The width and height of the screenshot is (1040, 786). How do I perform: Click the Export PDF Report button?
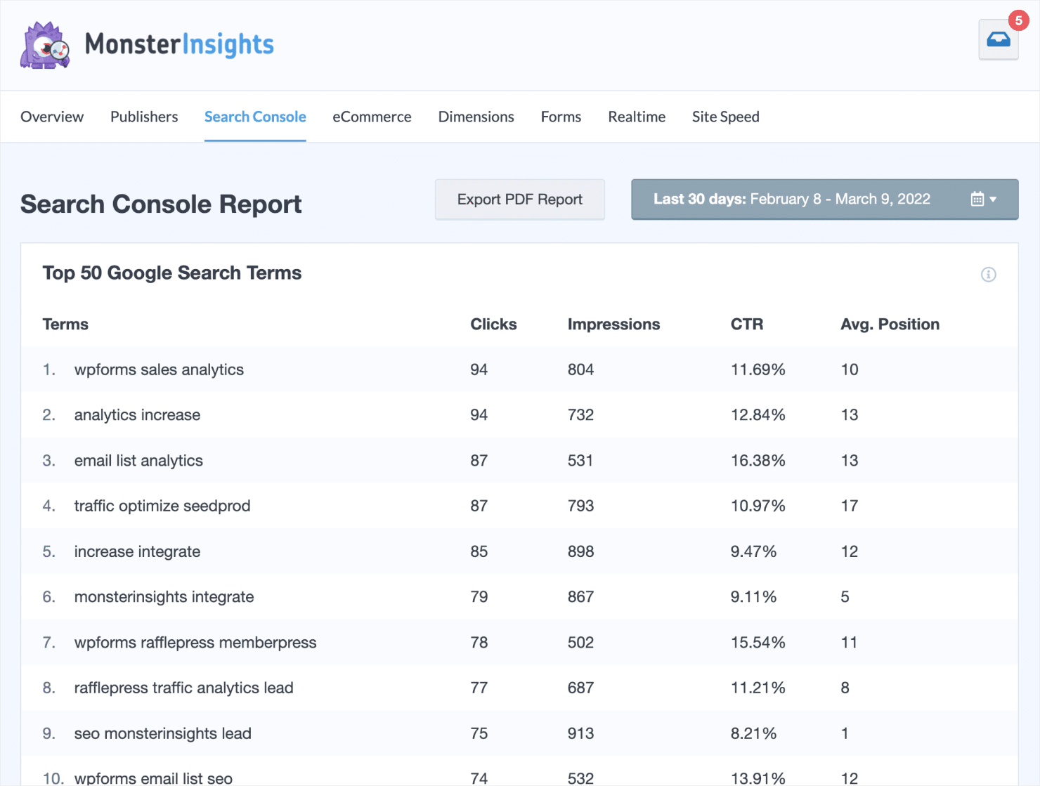coord(519,199)
